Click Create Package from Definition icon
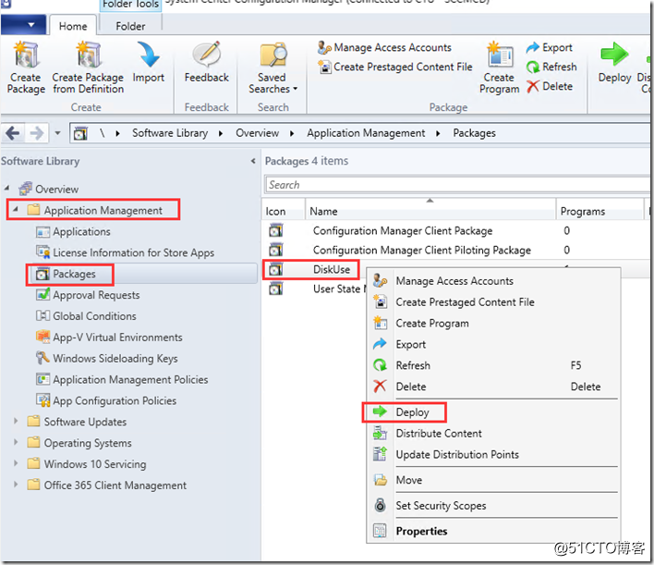Viewport: 654px width, 565px height. tap(88, 55)
